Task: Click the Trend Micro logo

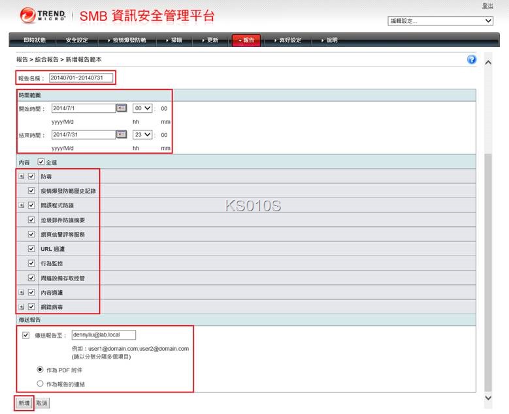Action: click(42, 15)
